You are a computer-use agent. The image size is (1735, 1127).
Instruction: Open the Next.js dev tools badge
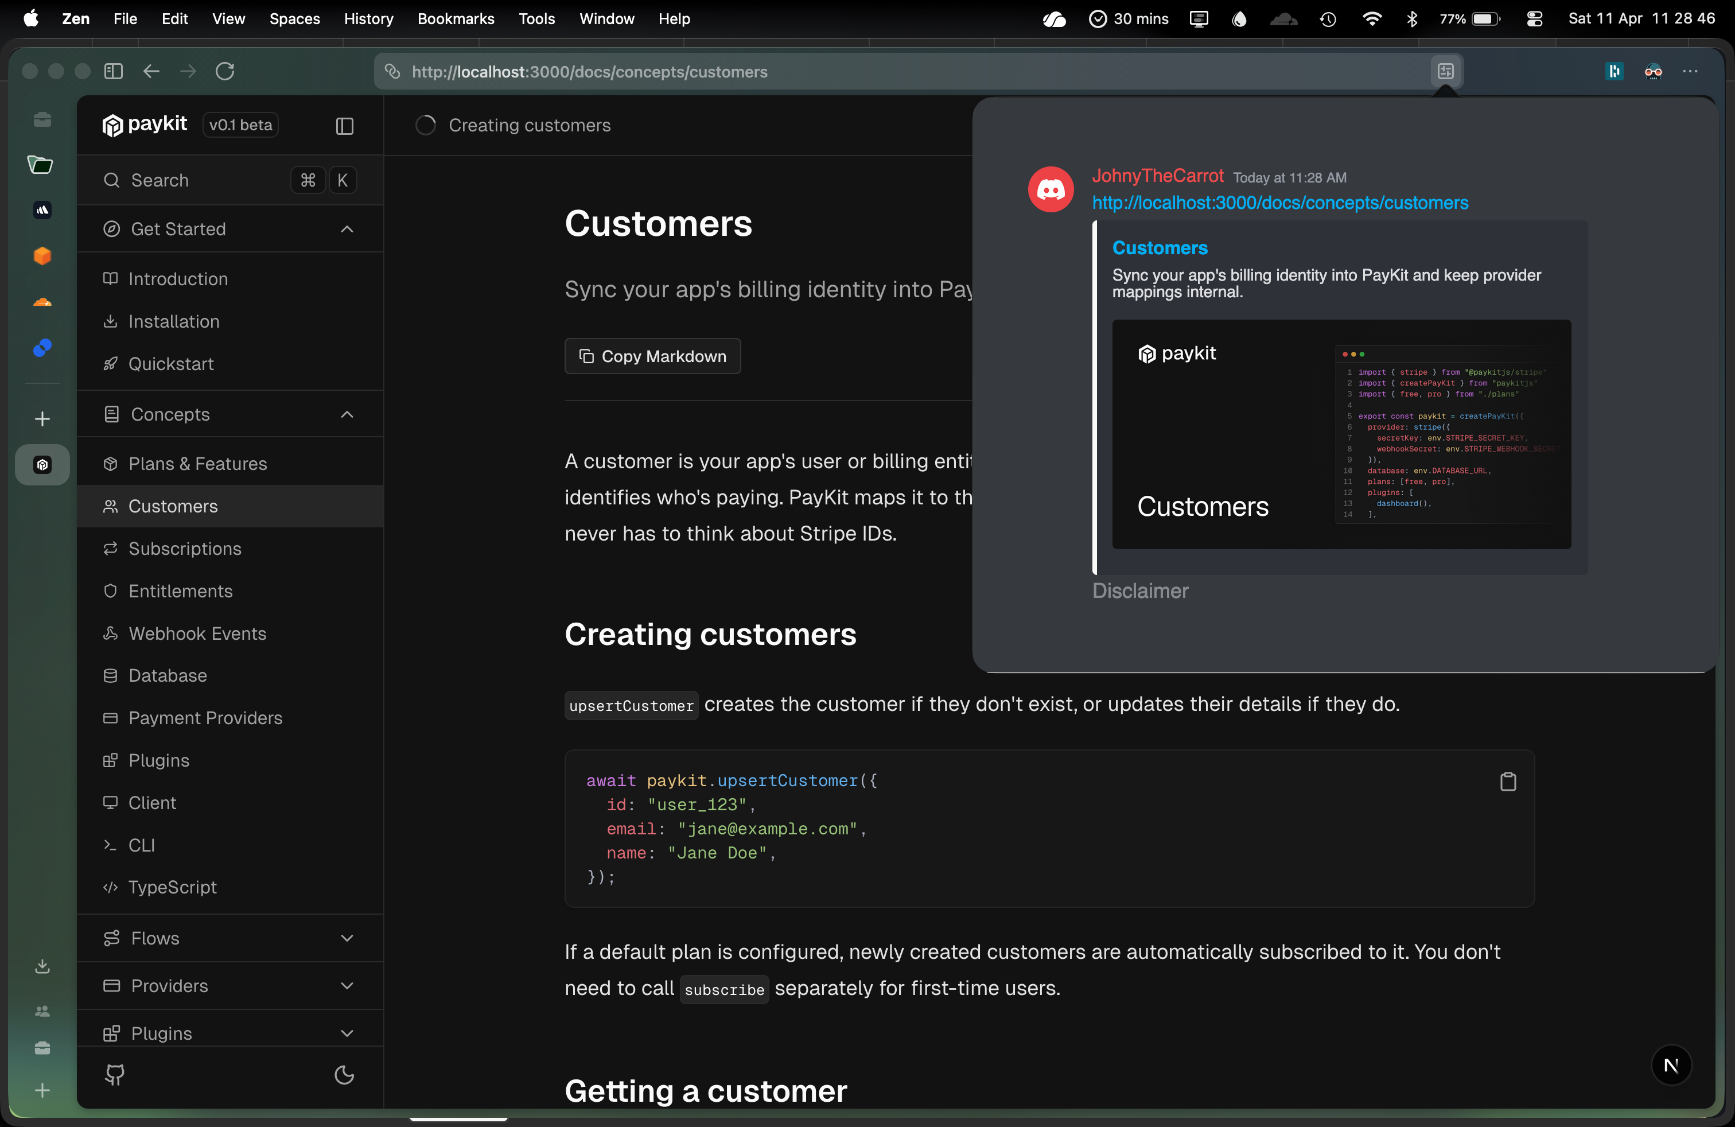1671,1065
